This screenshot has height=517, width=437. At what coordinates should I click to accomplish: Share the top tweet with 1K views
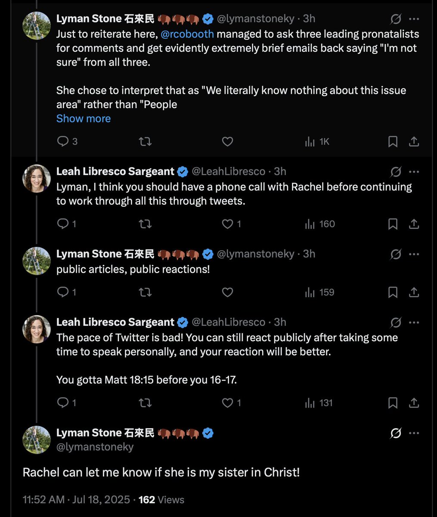click(x=414, y=141)
